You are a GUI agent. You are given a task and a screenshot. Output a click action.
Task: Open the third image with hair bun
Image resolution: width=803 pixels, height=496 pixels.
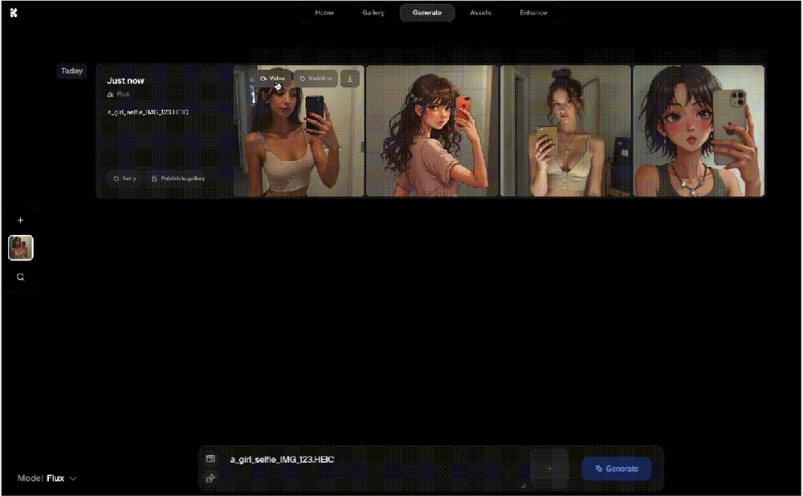point(565,131)
